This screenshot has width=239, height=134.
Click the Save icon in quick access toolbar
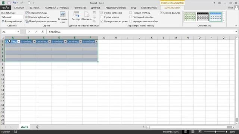point(9,3)
